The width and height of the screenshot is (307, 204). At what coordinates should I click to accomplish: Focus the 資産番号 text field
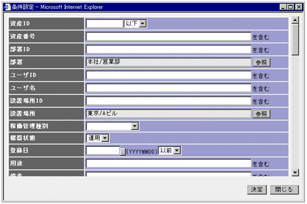(168, 36)
